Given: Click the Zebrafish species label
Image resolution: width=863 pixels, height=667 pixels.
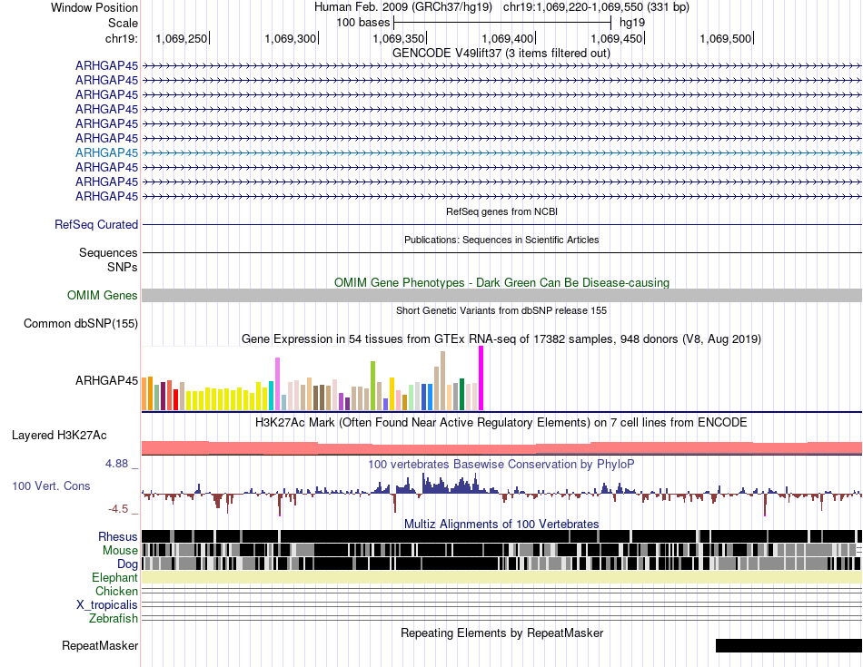Looking at the screenshot, I should [114, 619].
